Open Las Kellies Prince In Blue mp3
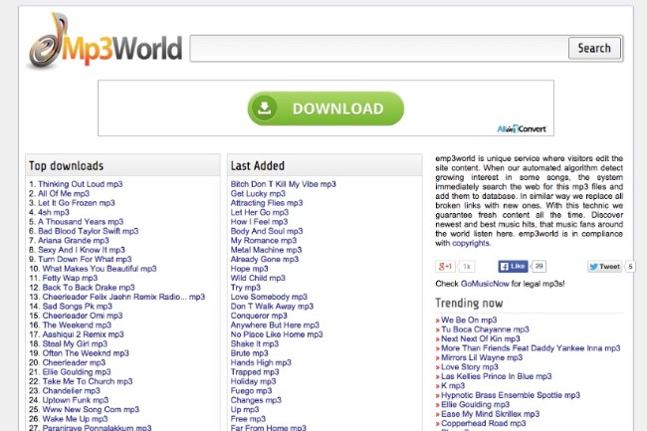This screenshot has width=647, height=431. tap(497, 376)
